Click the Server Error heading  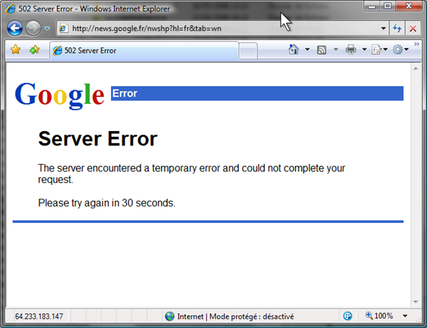point(98,139)
